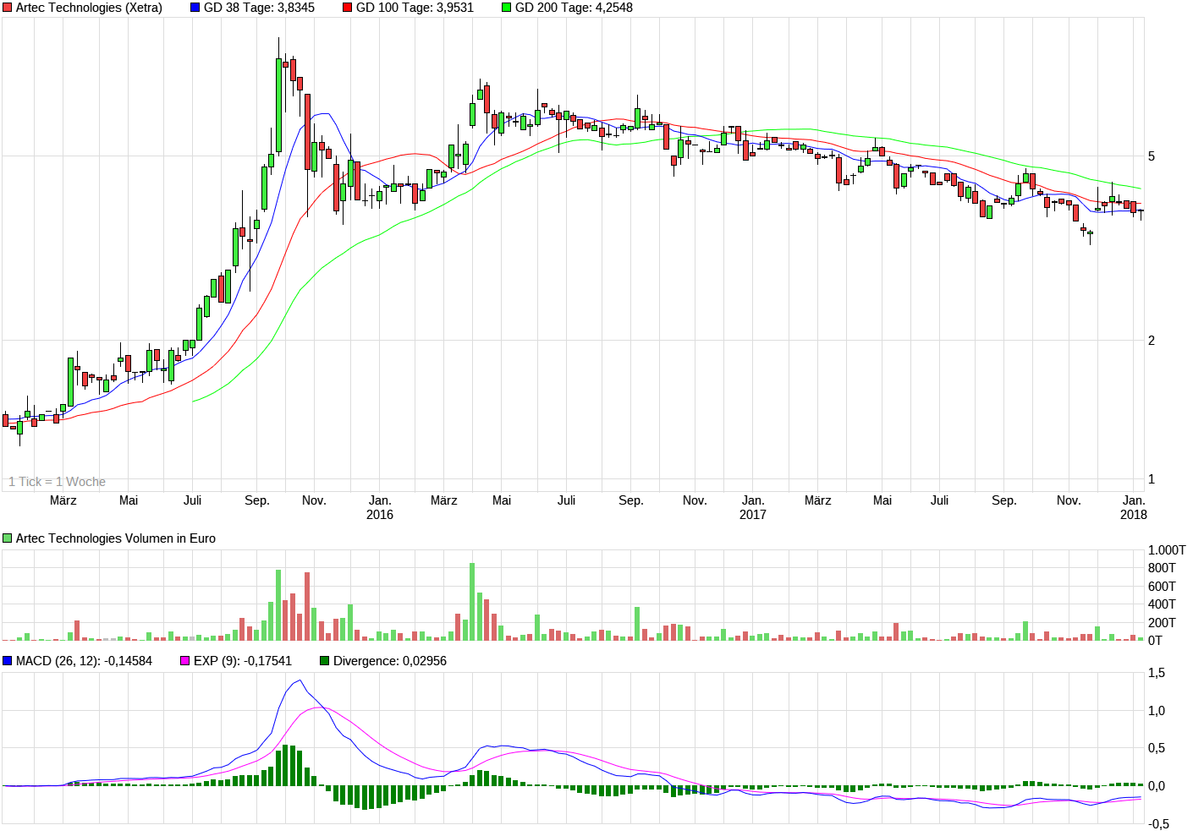Click the price axis label '5'
Screen dimensions: 1193x836
click(1152, 156)
